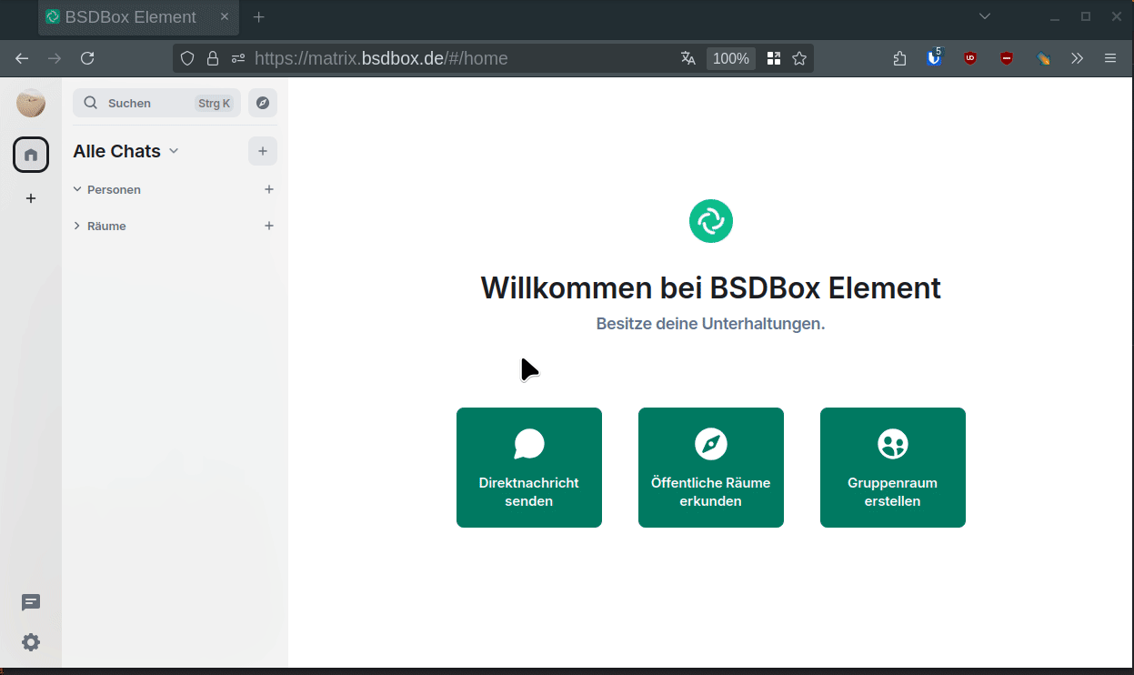Click Öffentliche Räume erkunden button

coord(711,468)
